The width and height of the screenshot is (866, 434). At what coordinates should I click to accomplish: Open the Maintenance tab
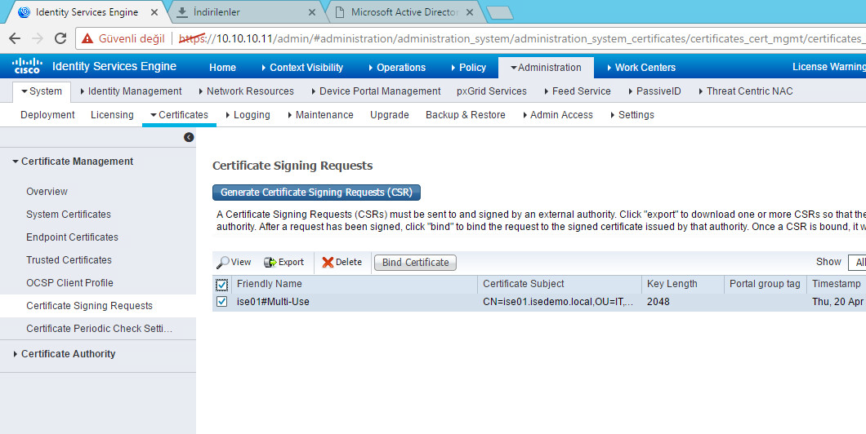[321, 115]
